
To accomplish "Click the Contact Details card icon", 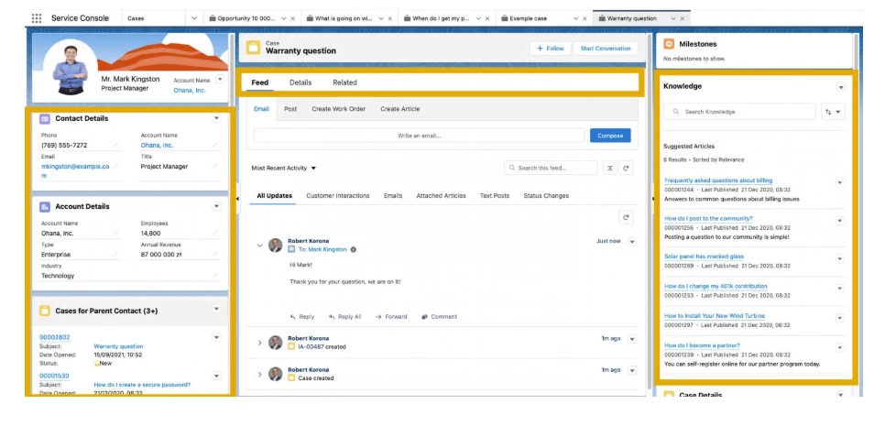I will tap(45, 119).
